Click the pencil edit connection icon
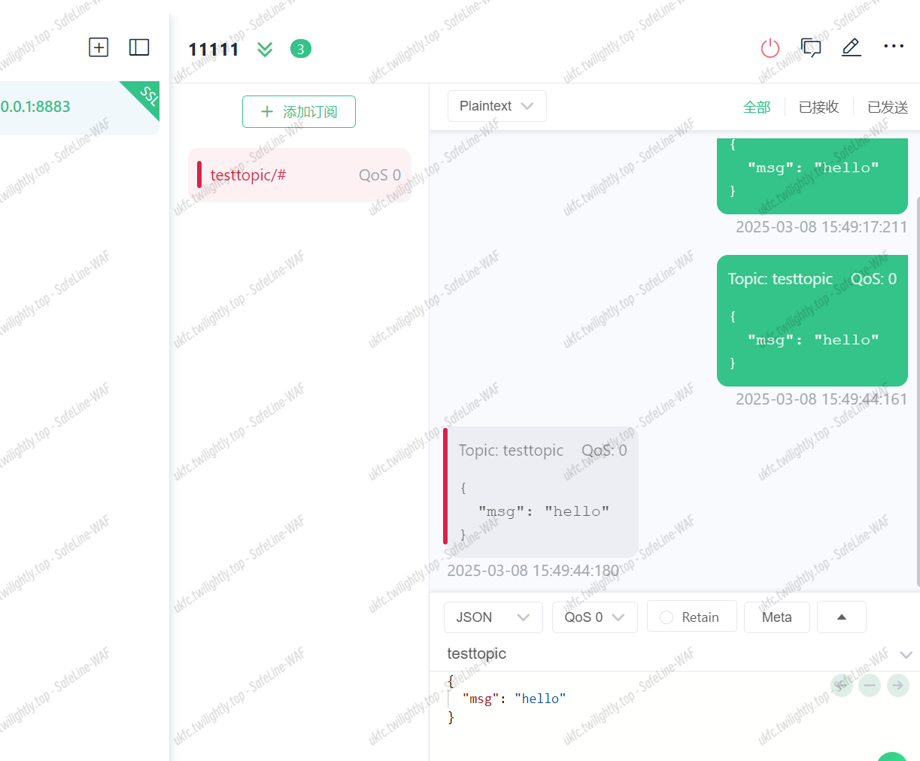Screen dimensions: 920x761 [x=851, y=47]
